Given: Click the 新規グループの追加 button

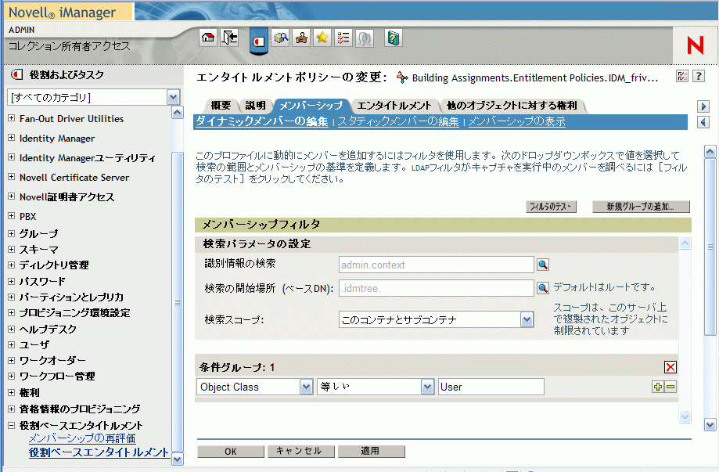Looking at the screenshot, I should coord(641,207).
